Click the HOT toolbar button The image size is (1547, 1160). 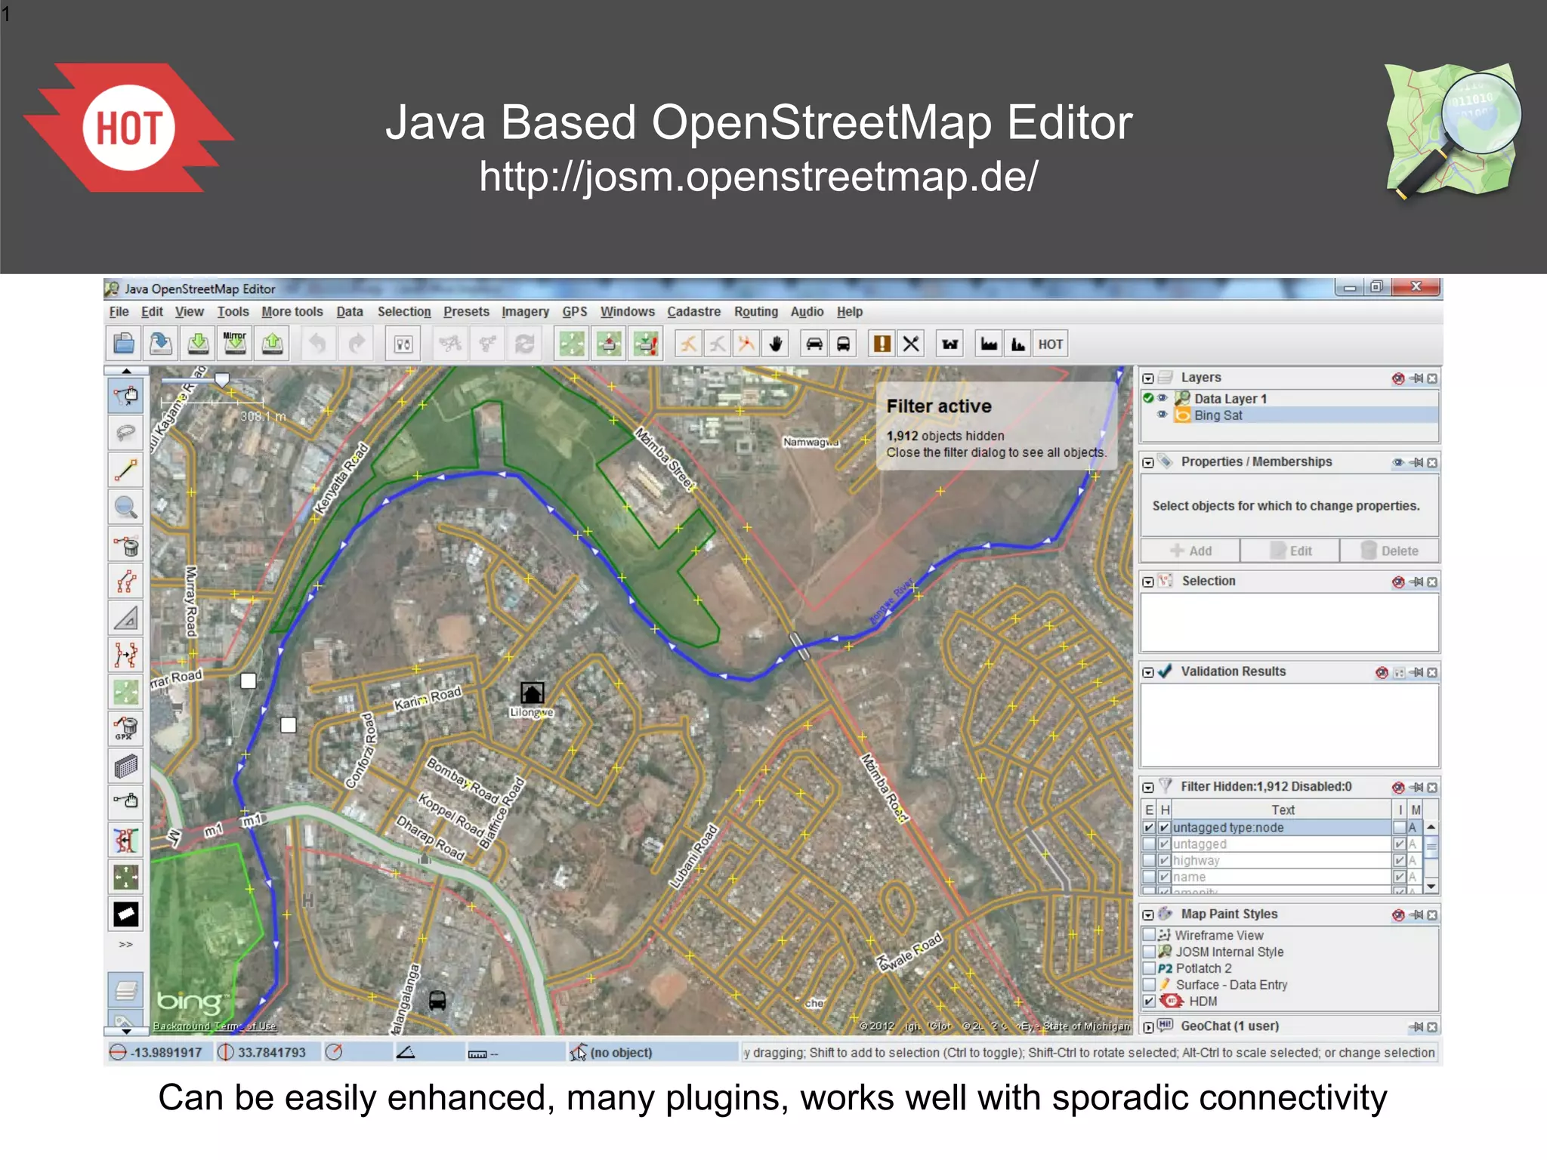tap(1050, 344)
